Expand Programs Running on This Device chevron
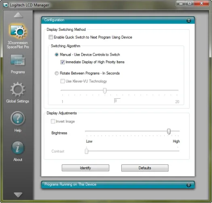 point(189,185)
